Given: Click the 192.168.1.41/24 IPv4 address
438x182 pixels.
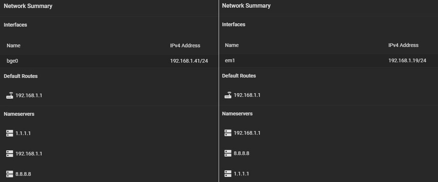Looking at the screenshot, I should click(189, 61).
